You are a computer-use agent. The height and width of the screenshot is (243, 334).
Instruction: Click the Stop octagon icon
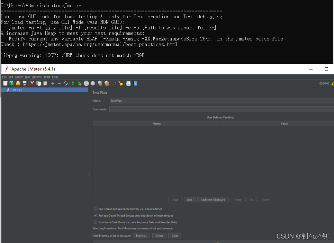click(x=86, y=83)
